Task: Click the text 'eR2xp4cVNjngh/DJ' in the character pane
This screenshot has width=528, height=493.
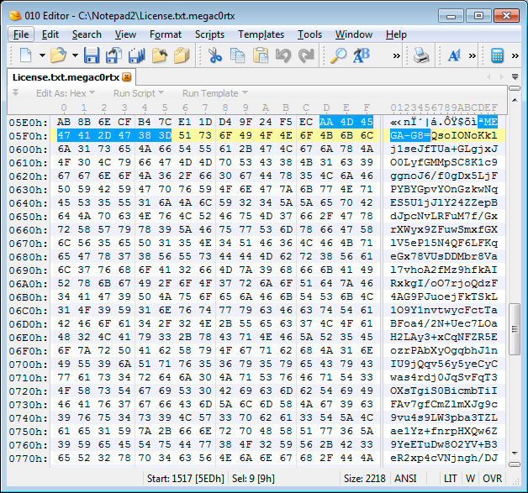Action: point(444,458)
